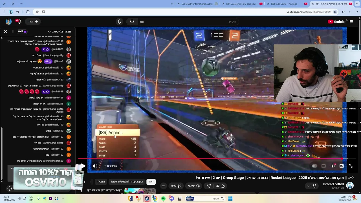Click the יצירה create button
This screenshot has height=203, width=361.
(x=33, y=22)
